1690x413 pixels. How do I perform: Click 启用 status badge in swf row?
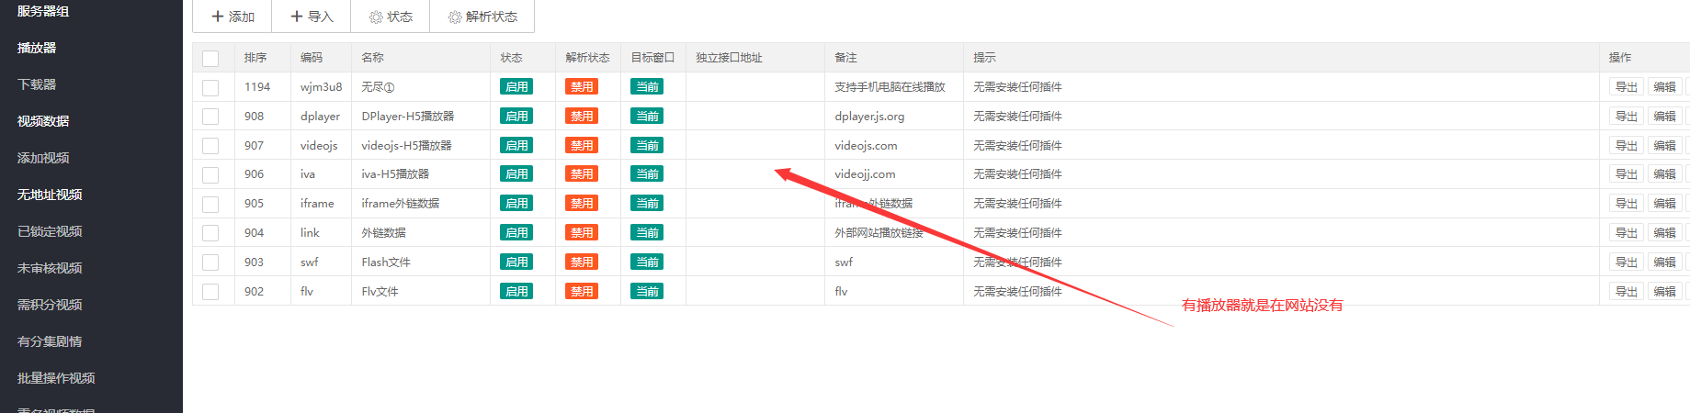(x=516, y=262)
